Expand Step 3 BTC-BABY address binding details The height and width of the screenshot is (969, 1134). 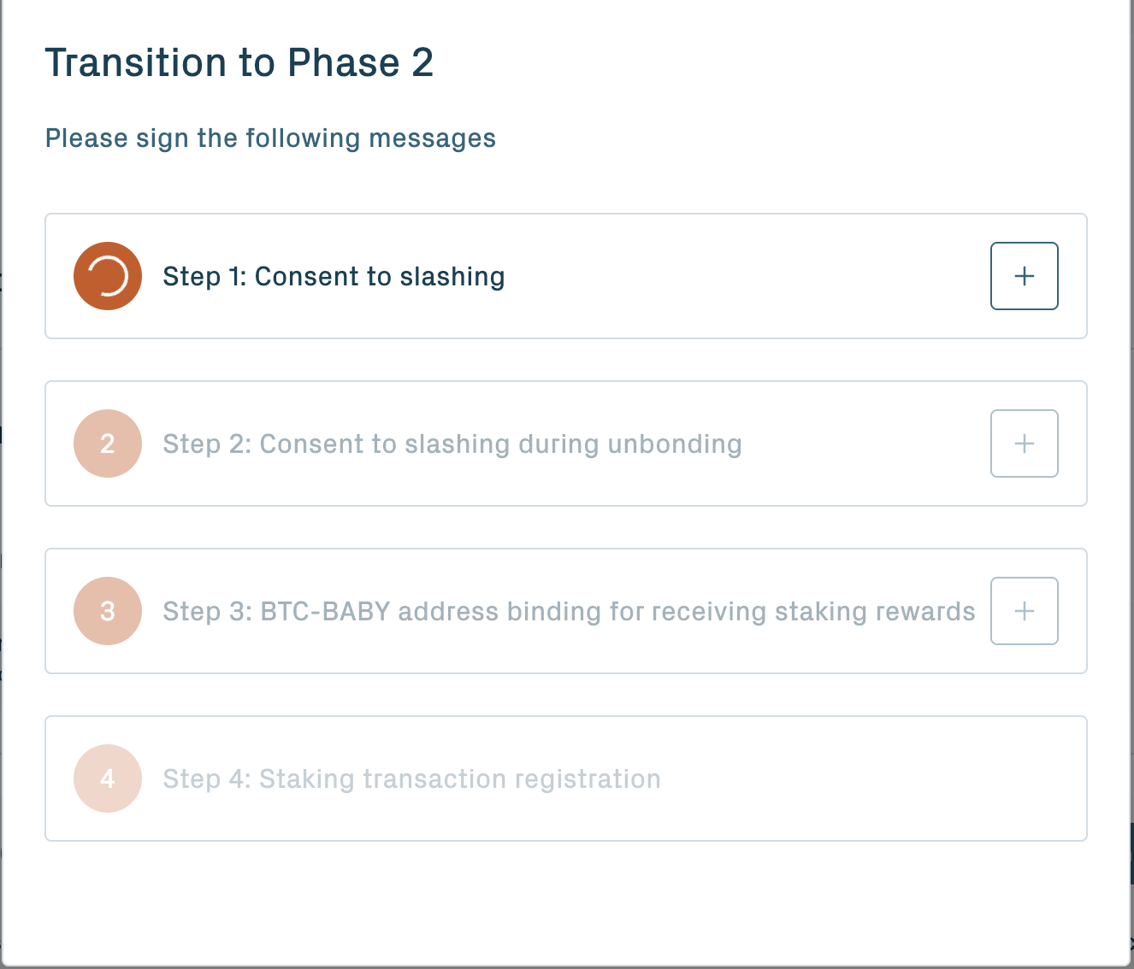pos(1024,611)
